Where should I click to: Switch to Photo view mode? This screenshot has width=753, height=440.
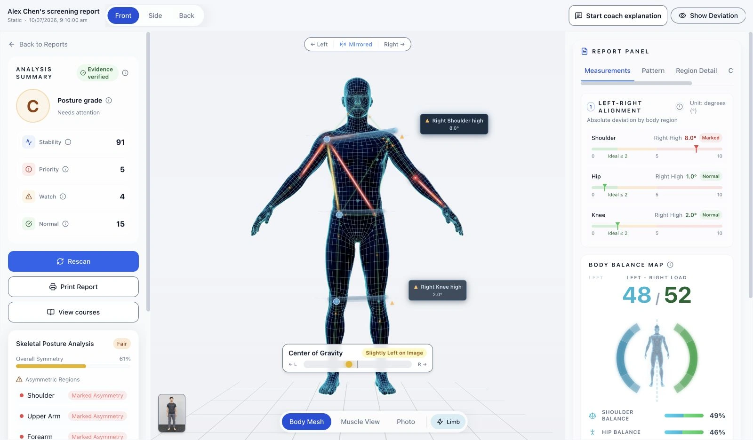click(x=406, y=422)
